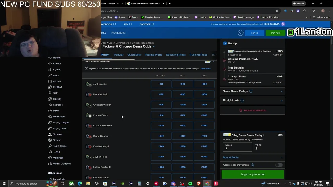Open the Football sidebar icon
This screenshot has width=333, height=187.
50,87
